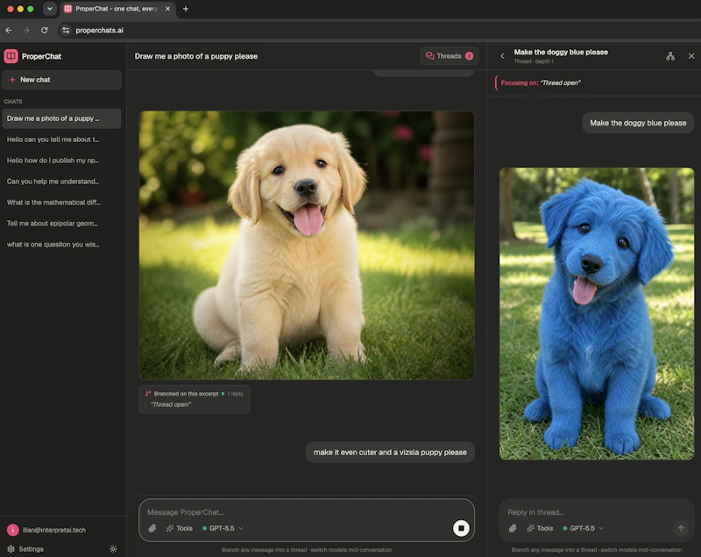Viewport: 701px width, 557px height.
Task: Click the user avatar icon for ilian@interpretai.tech
Action: (x=12, y=530)
